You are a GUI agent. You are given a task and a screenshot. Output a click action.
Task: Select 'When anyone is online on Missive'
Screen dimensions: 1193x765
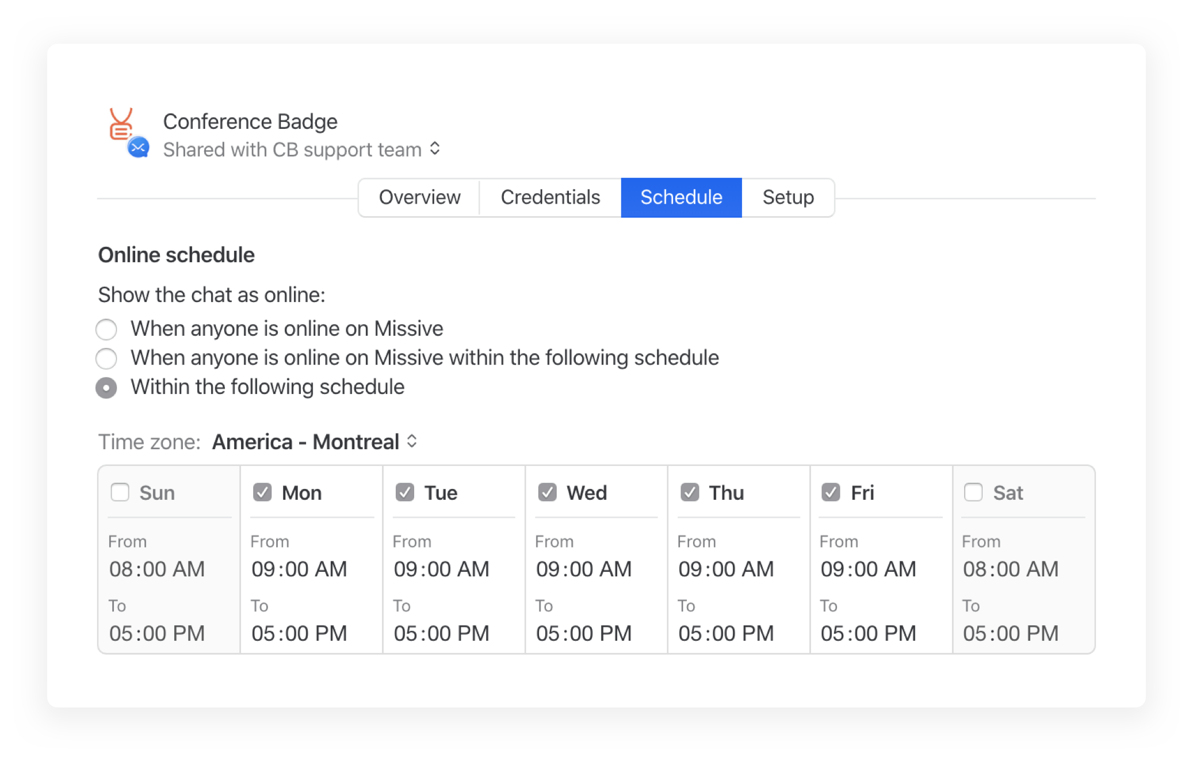pyautogui.click(x=106, y=329)
